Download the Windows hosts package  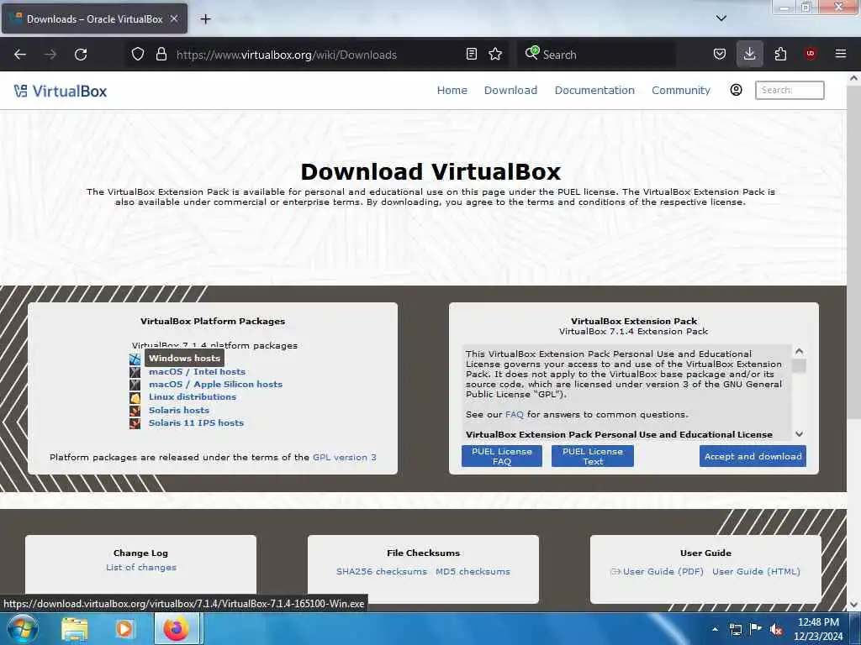click(x=184, y=358)
